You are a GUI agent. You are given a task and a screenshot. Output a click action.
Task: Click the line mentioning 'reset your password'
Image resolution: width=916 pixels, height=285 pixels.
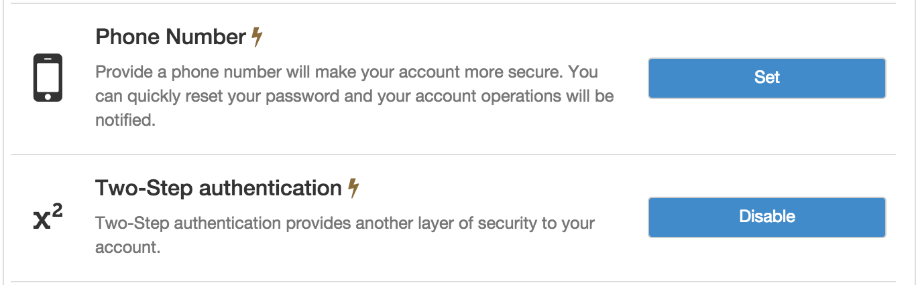(x=354, y=96)
